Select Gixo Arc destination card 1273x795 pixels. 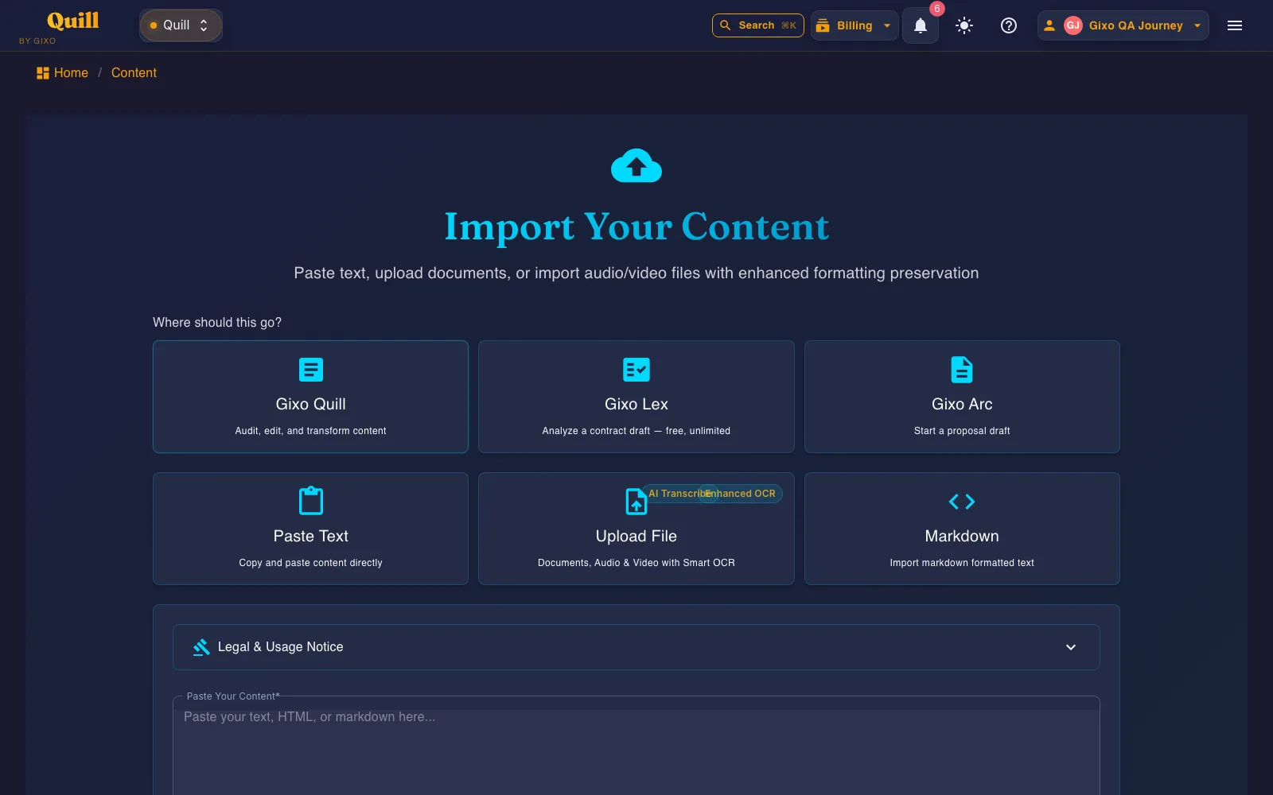[962, 397]
